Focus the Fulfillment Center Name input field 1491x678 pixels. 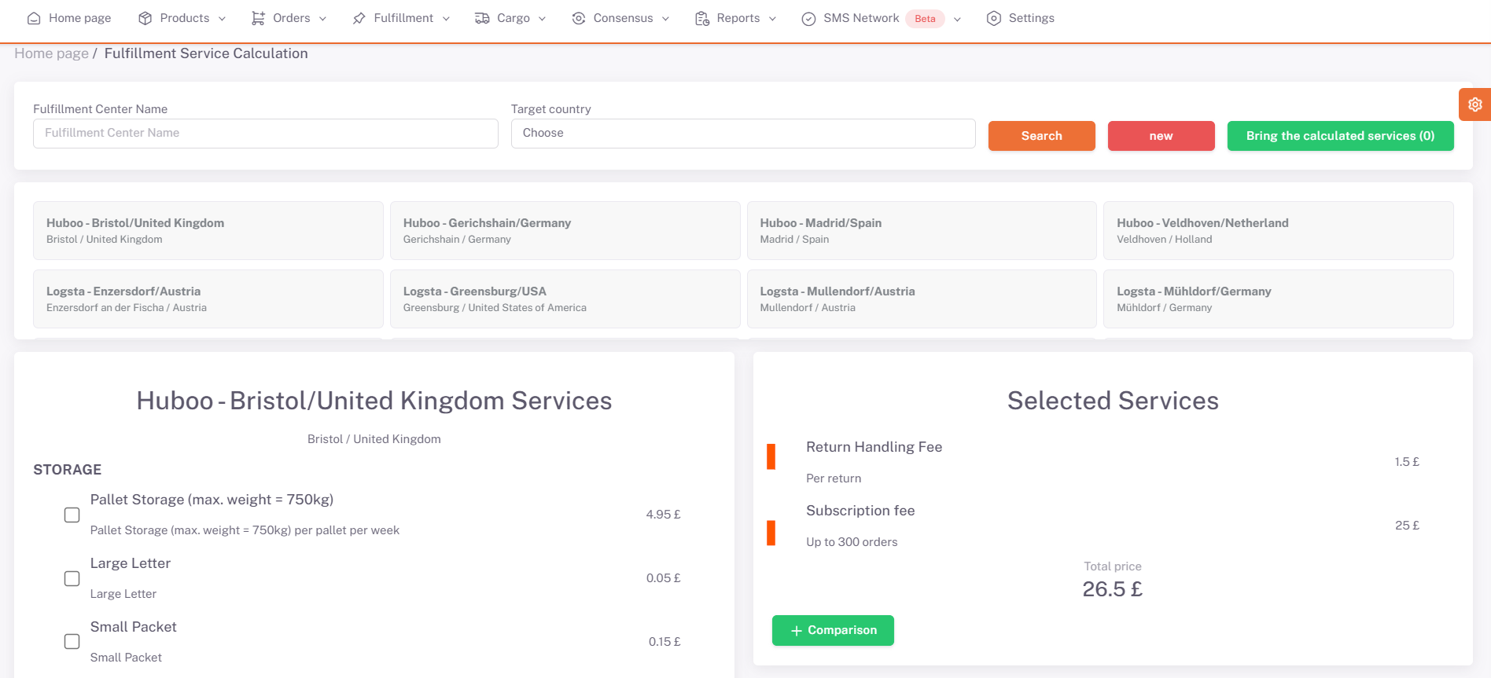(266, 134)
